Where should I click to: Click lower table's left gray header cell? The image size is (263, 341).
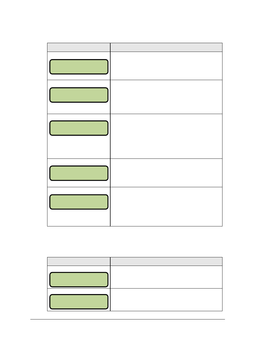[x=79, y=261]
